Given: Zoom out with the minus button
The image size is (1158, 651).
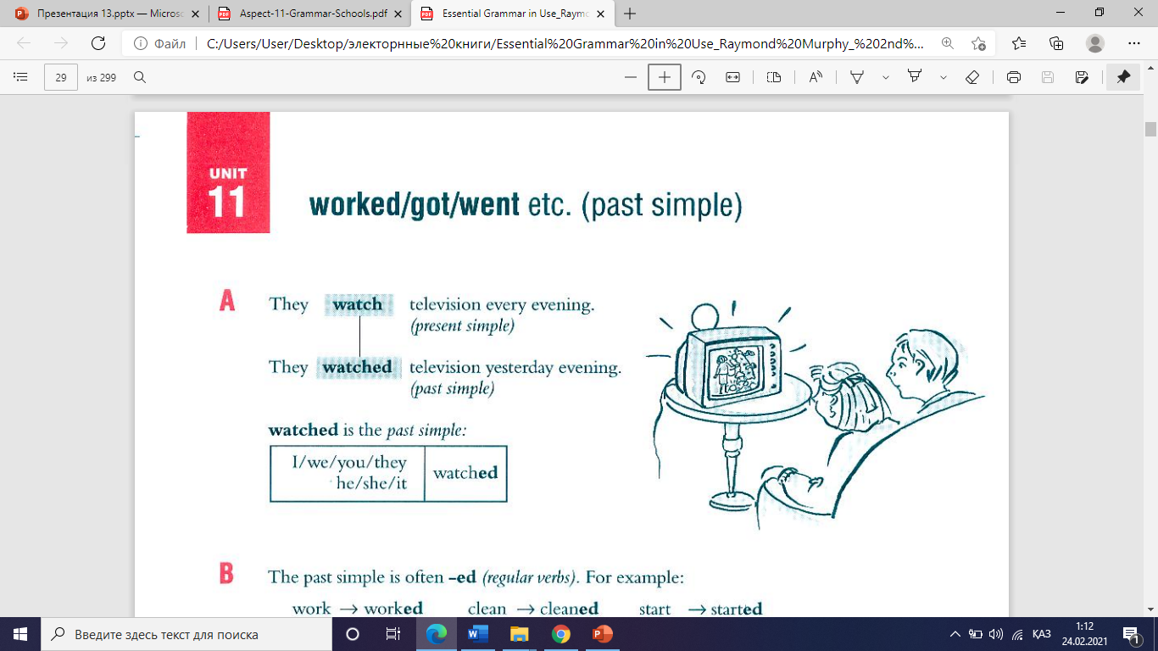Looking at the screenshot, I should pyautogui.click(x=630, y=77).
